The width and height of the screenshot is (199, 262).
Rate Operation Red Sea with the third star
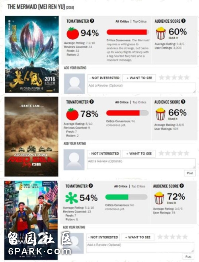174,153
